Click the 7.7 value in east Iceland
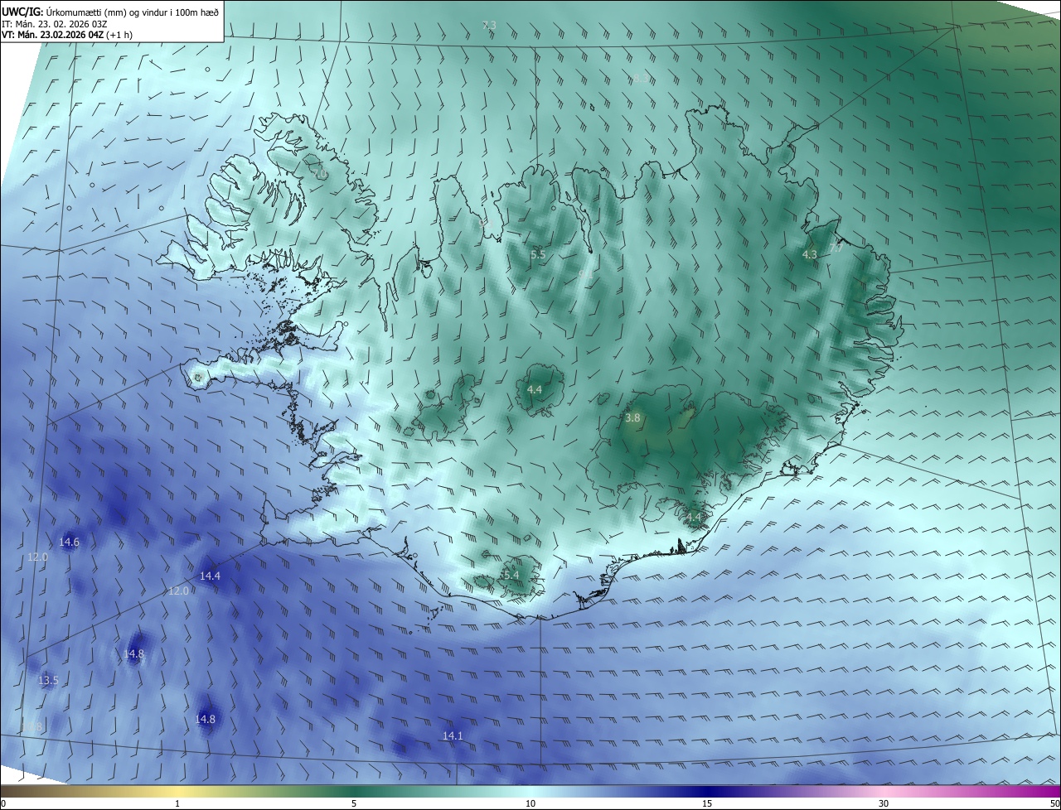This screenshot has width=1061, height=810. [836, 248]
